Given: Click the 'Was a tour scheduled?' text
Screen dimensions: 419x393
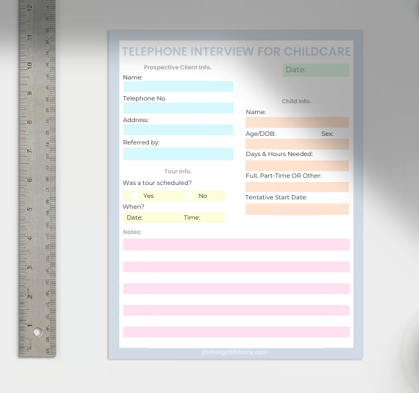Looking at the screenshot, I should [157, 183].
